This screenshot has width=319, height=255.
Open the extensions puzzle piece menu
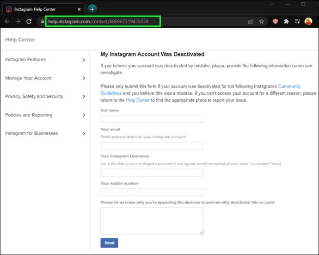(286, 21)
